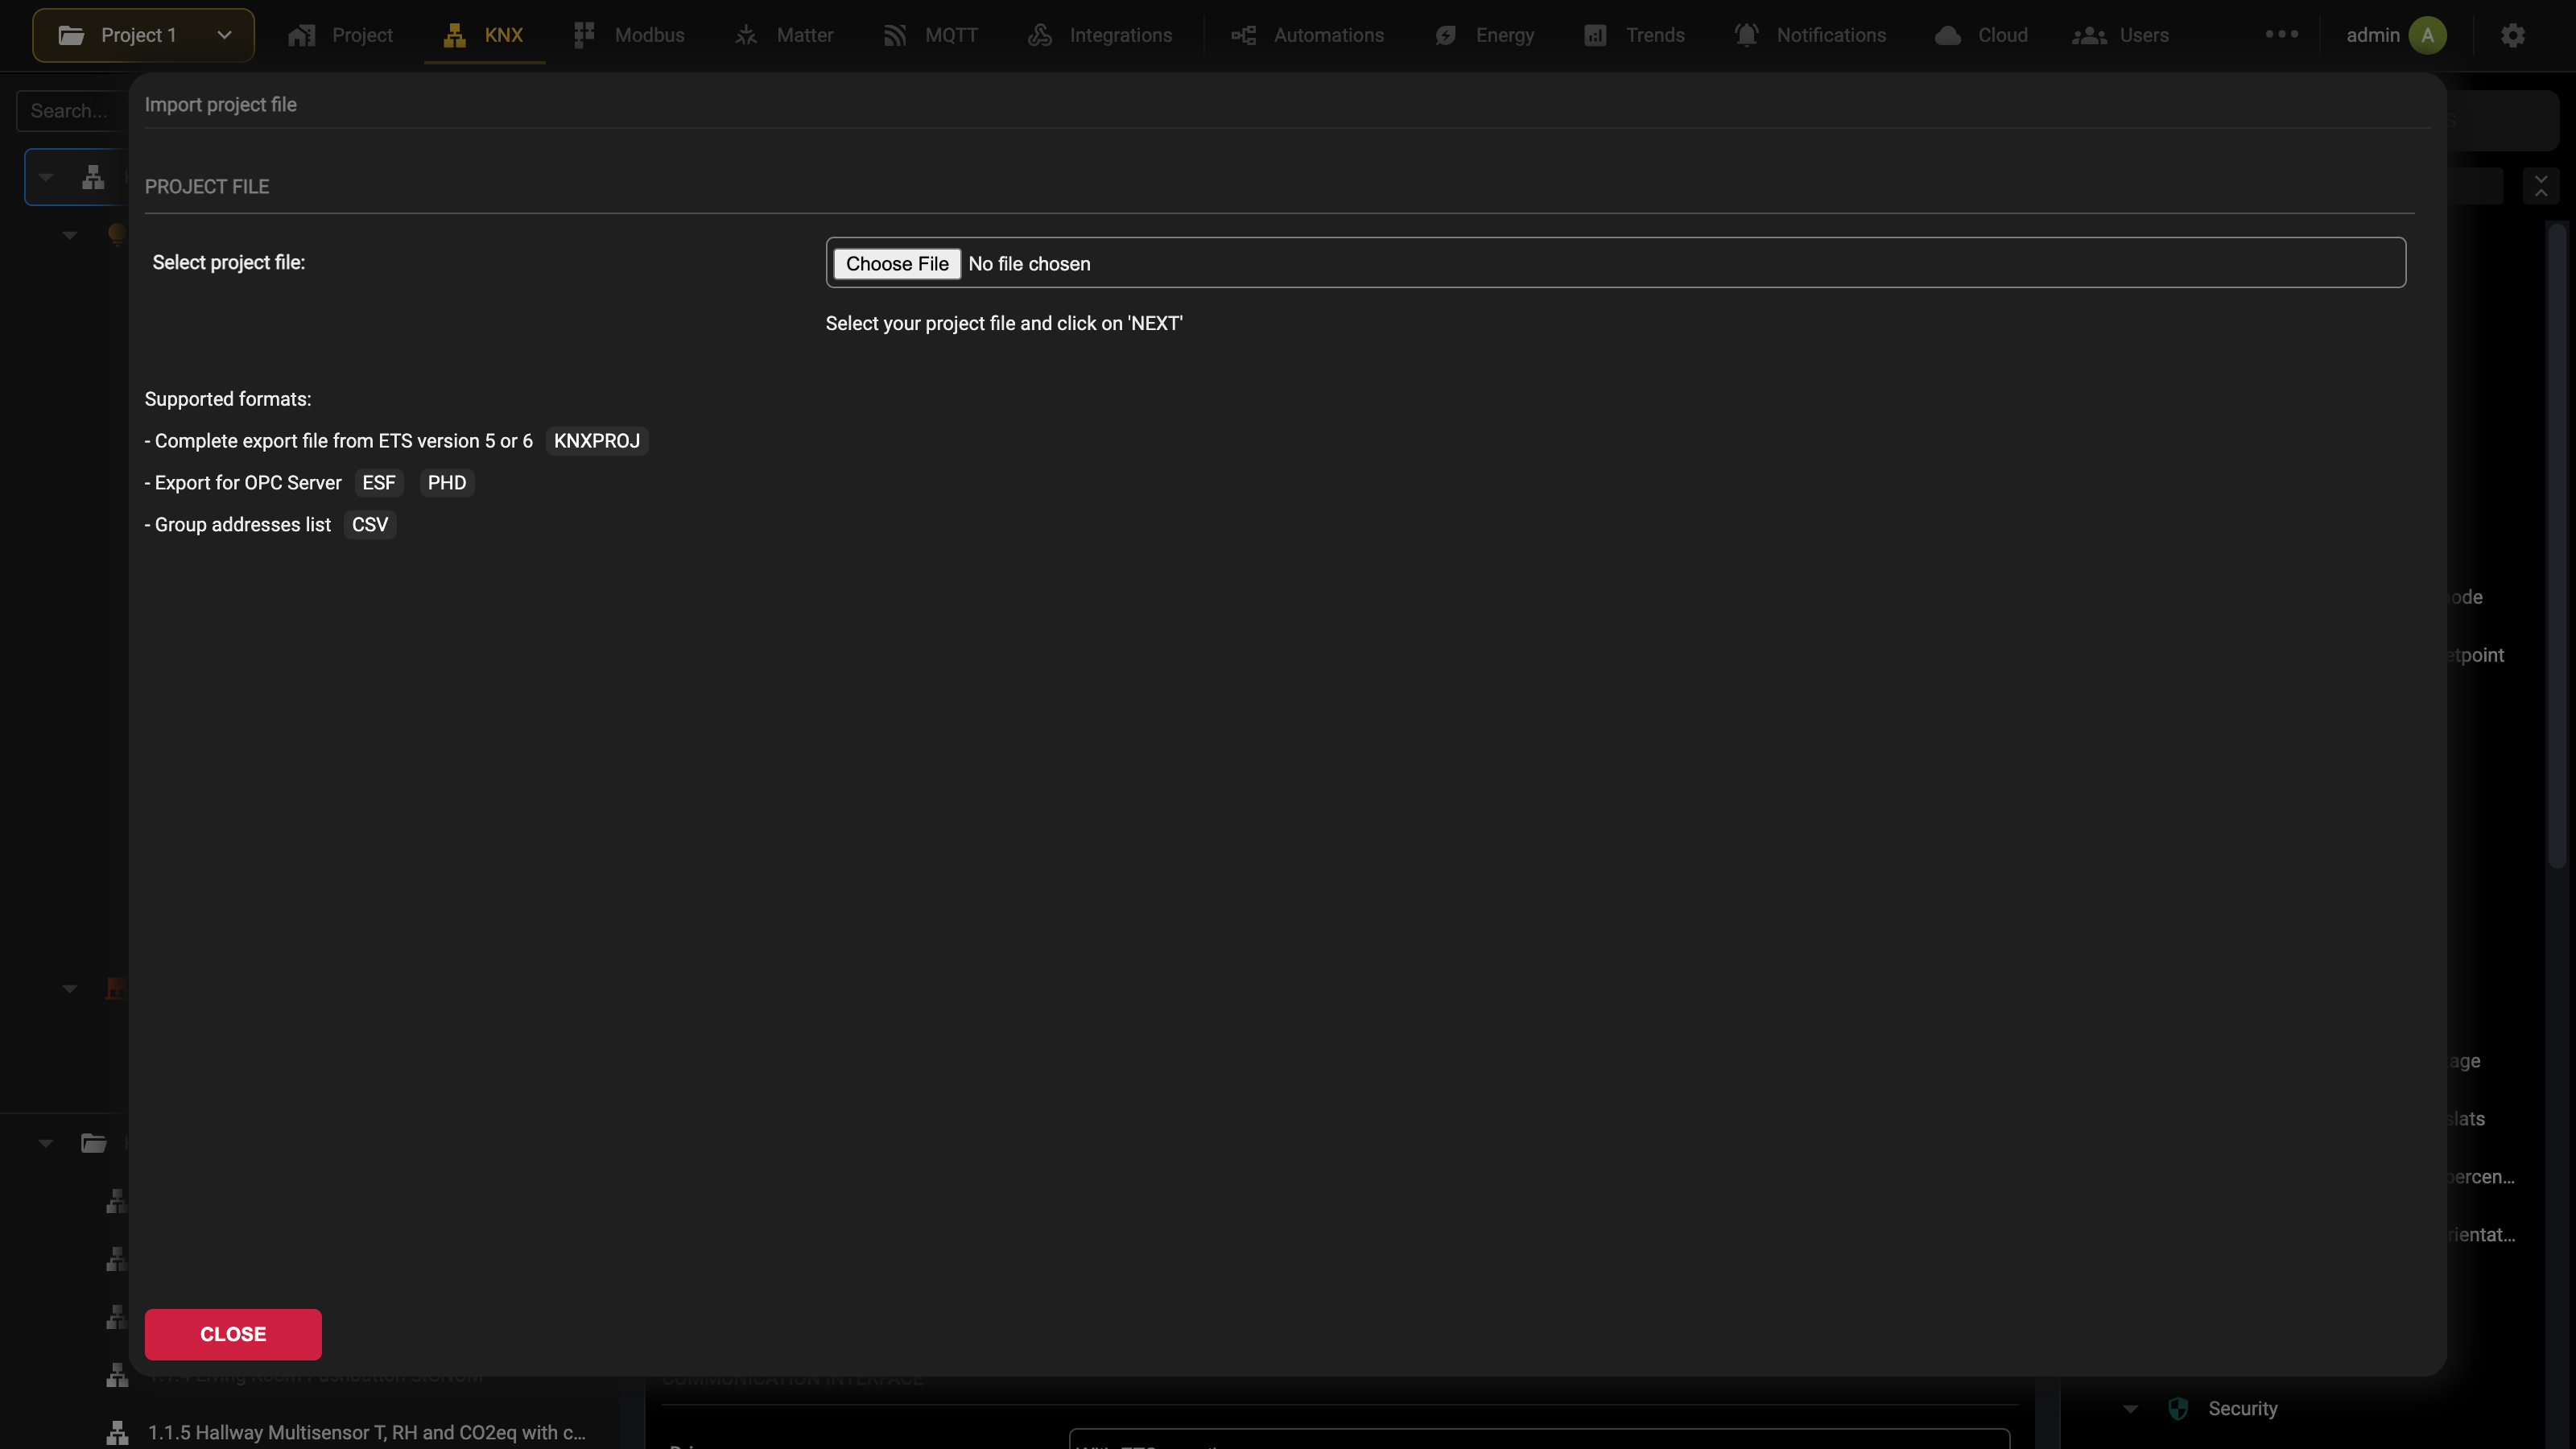Collapse the top tree node arrow in the sidebar
The width and height of the screenshot is (2576, 1449).
click(45, 178)
